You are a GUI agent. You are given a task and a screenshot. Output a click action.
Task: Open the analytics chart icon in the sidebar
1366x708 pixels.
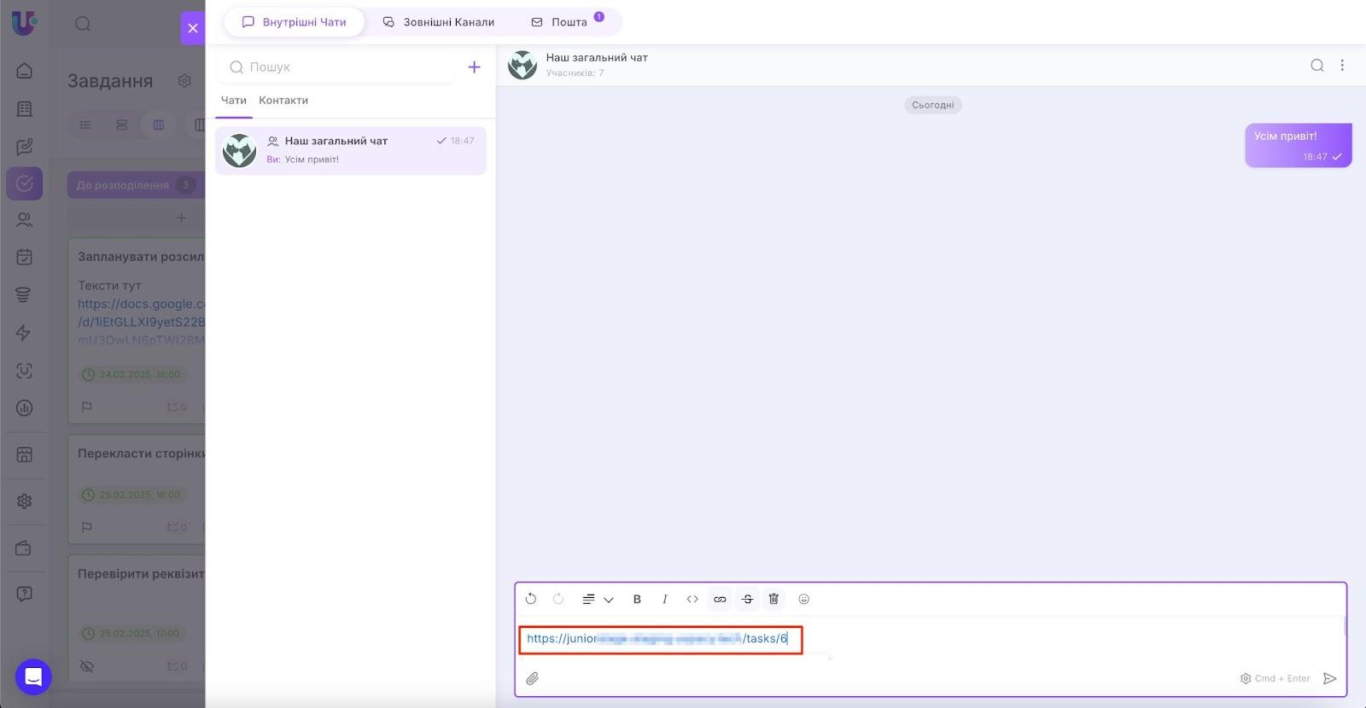tap(24, 409)
